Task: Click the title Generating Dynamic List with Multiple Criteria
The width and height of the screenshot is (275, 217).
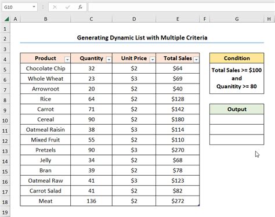Action: coord(142,38)
